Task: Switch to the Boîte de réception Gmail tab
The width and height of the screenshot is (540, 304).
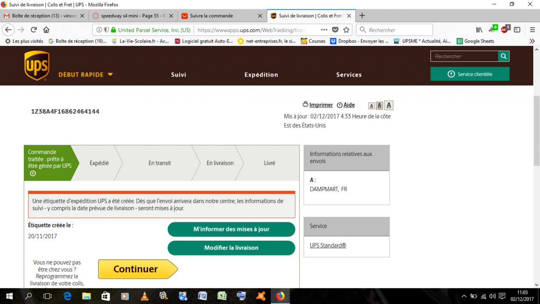Action: click(x=44, y=16)
